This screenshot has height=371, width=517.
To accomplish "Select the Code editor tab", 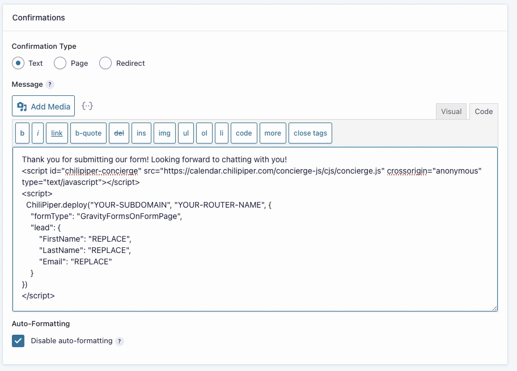I will point(484,111).
